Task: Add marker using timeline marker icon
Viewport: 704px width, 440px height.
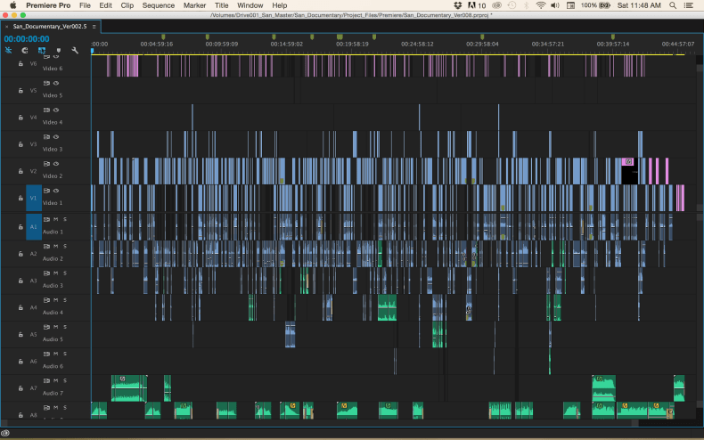Action: pos(59,51)
